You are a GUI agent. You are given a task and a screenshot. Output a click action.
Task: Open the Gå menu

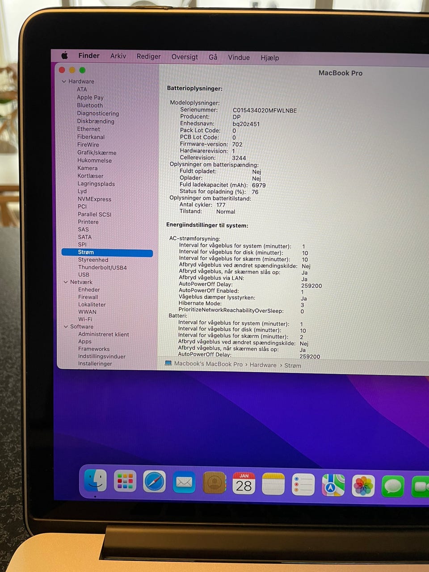pyautogui.click(x=213, y=57)
